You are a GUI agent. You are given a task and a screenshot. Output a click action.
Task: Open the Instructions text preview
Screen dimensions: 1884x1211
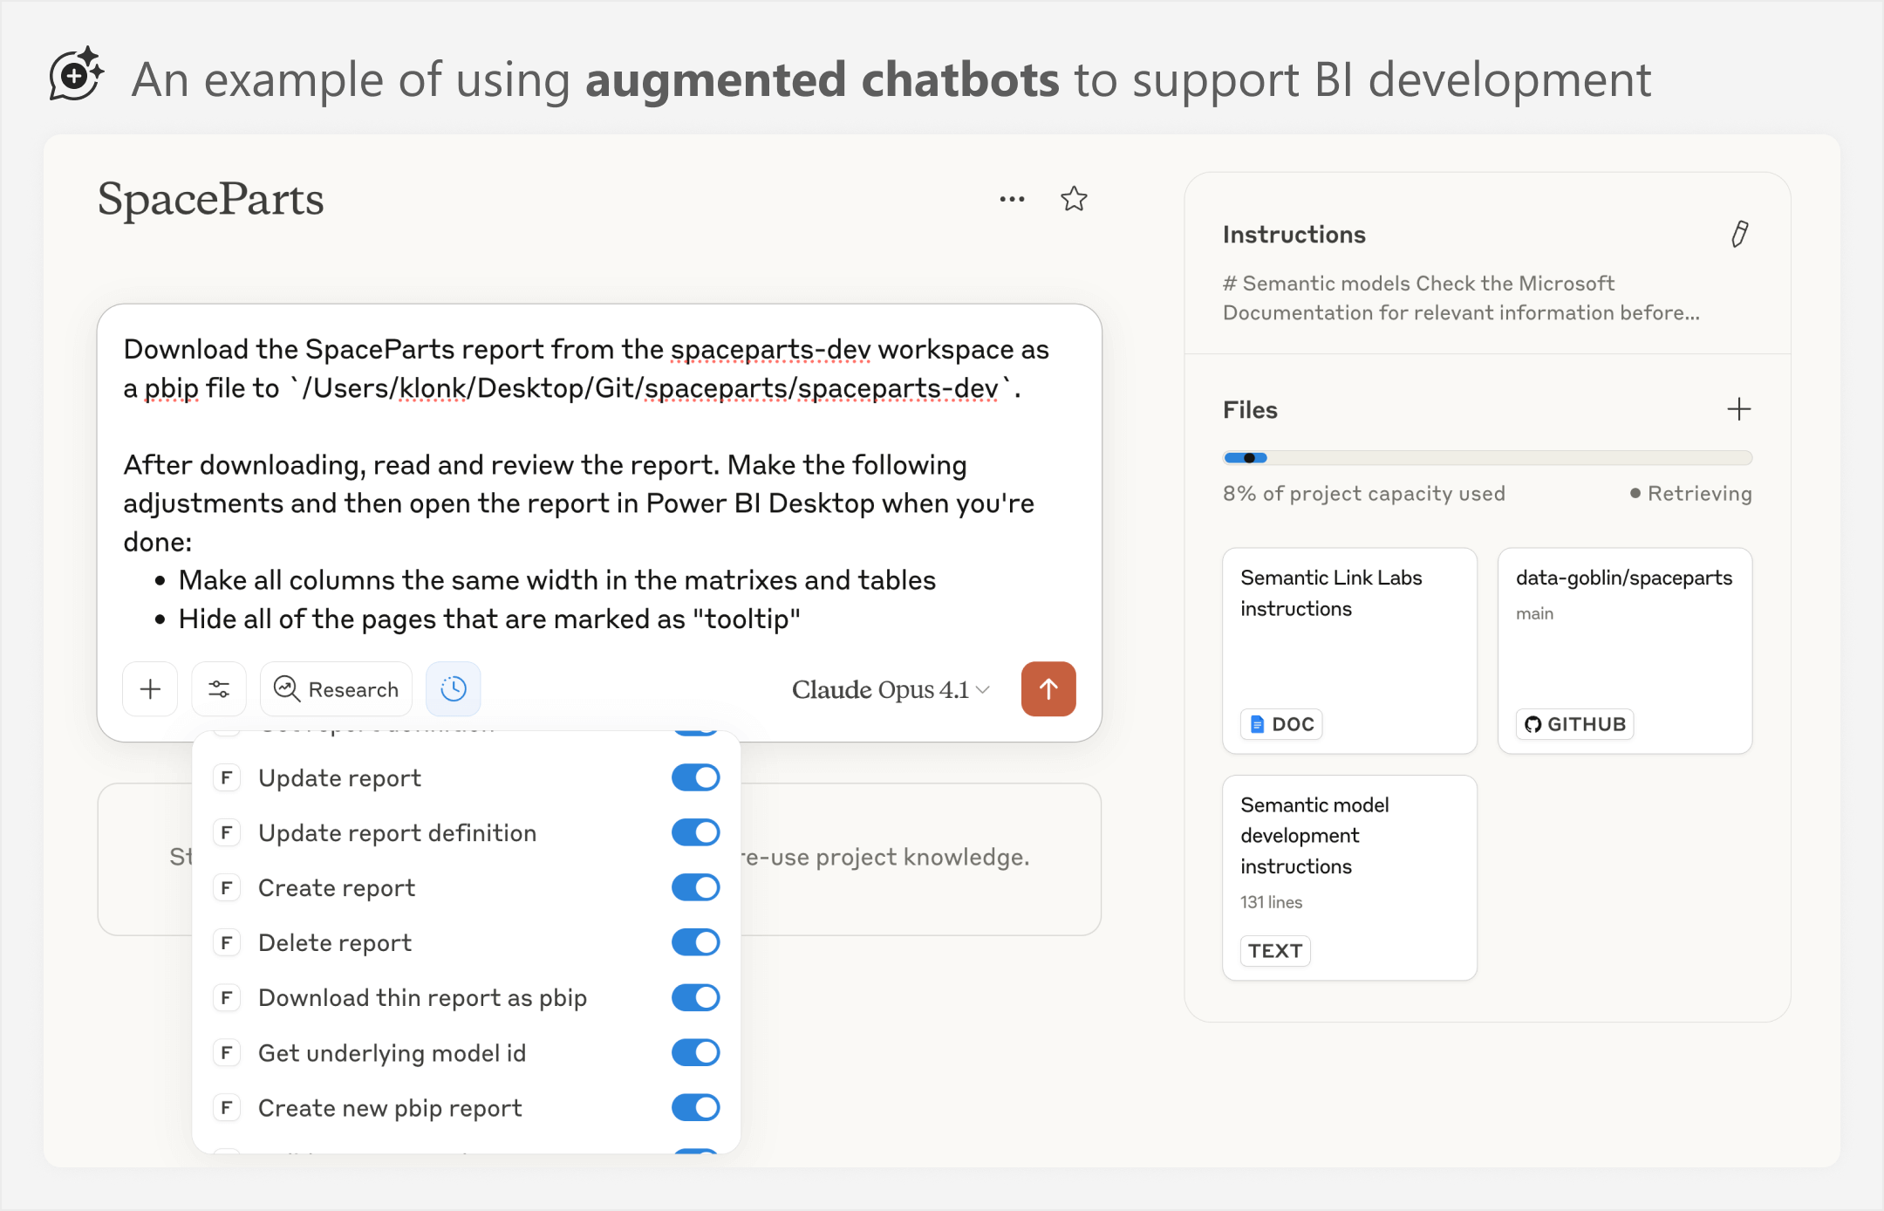pyautogui.click(x=1461, y=298)
